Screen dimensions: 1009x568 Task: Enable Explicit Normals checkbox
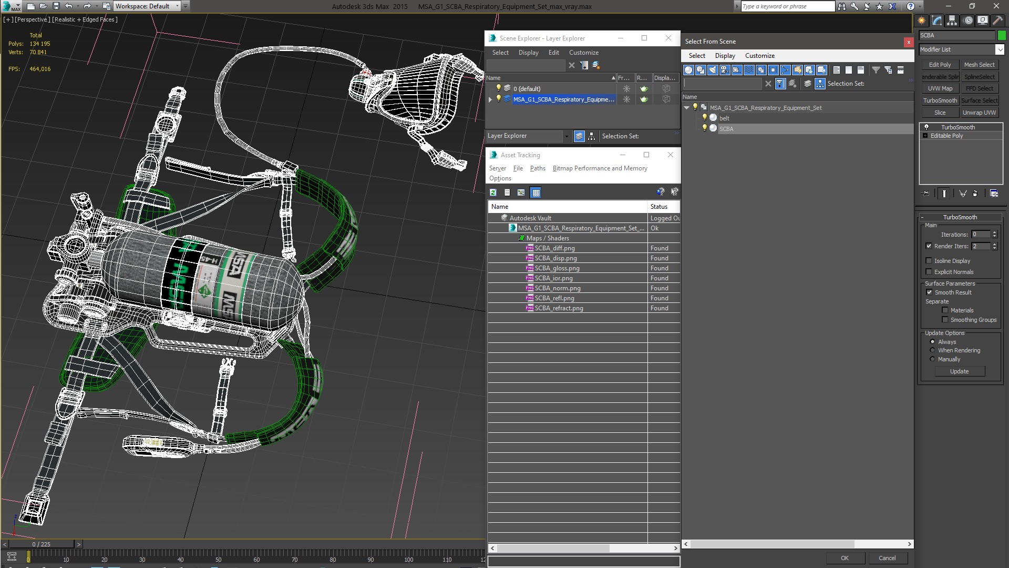929,272
